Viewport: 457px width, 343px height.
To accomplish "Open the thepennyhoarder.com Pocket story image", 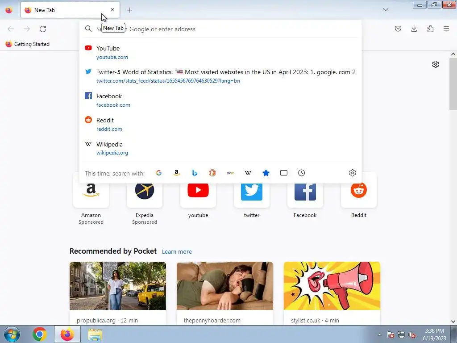I will coord(225,286).
